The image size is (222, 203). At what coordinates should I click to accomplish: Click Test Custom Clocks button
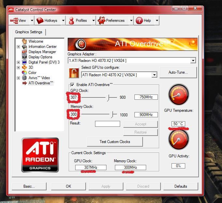[115, 142]
